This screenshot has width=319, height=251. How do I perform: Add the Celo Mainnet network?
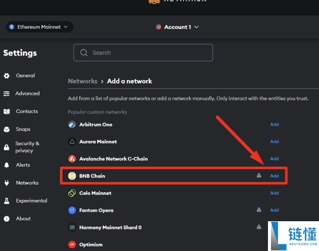274,193
